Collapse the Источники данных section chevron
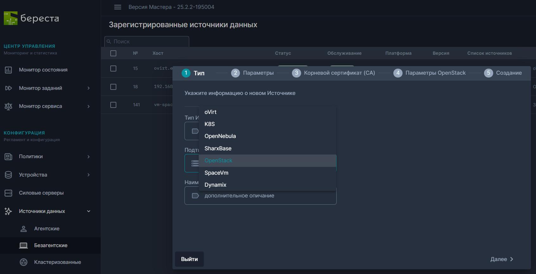 (x=89, y=211)
